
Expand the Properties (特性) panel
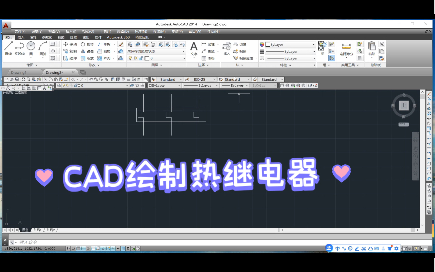[286, 65]
